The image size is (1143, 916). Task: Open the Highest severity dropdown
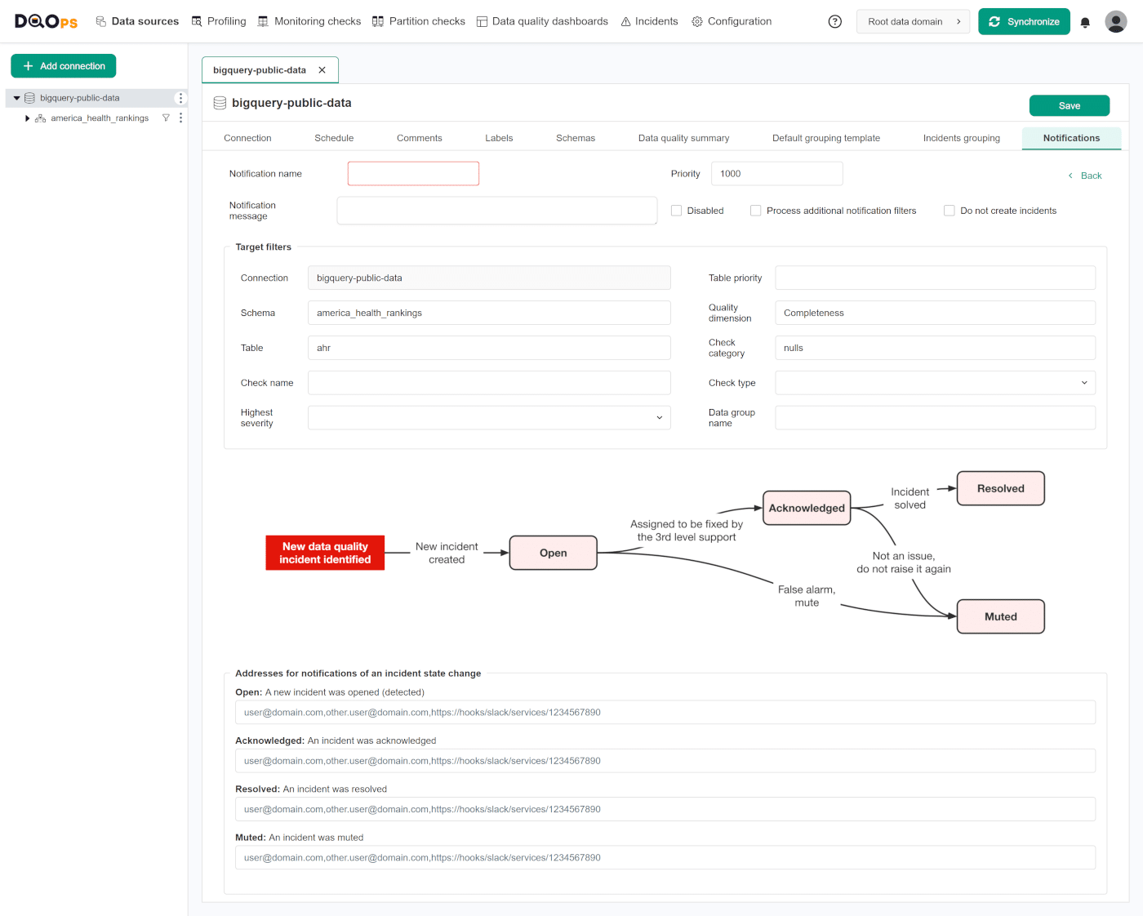coord(489,418)
